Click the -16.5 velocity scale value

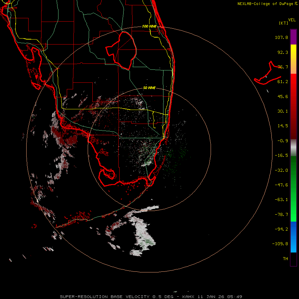pos(281,155)
